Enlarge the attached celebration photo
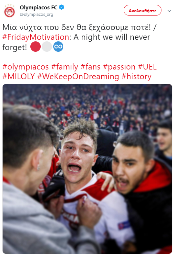The width and height of the screenshot is (175, 257). pos(87,169)
